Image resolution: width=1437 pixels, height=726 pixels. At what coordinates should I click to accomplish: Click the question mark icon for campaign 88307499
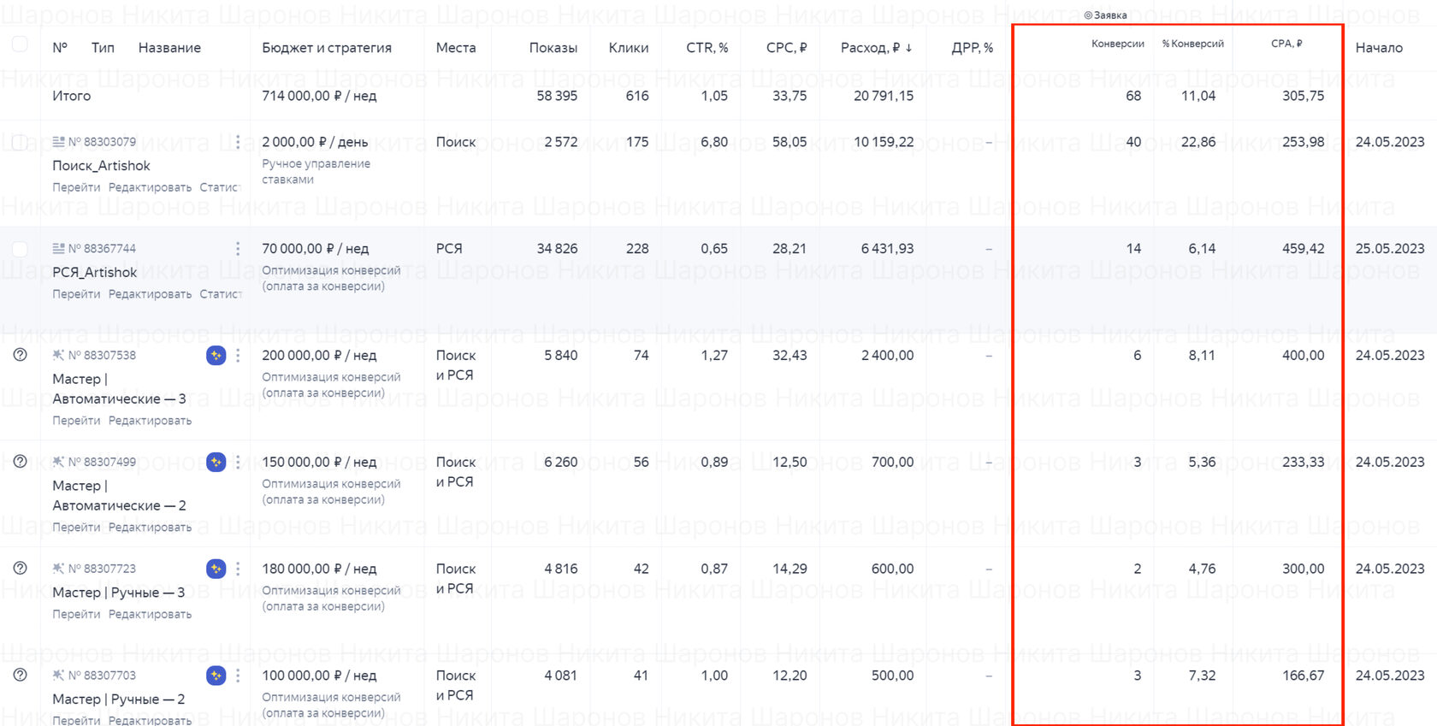pyautogui.click(x=21, y=462)
